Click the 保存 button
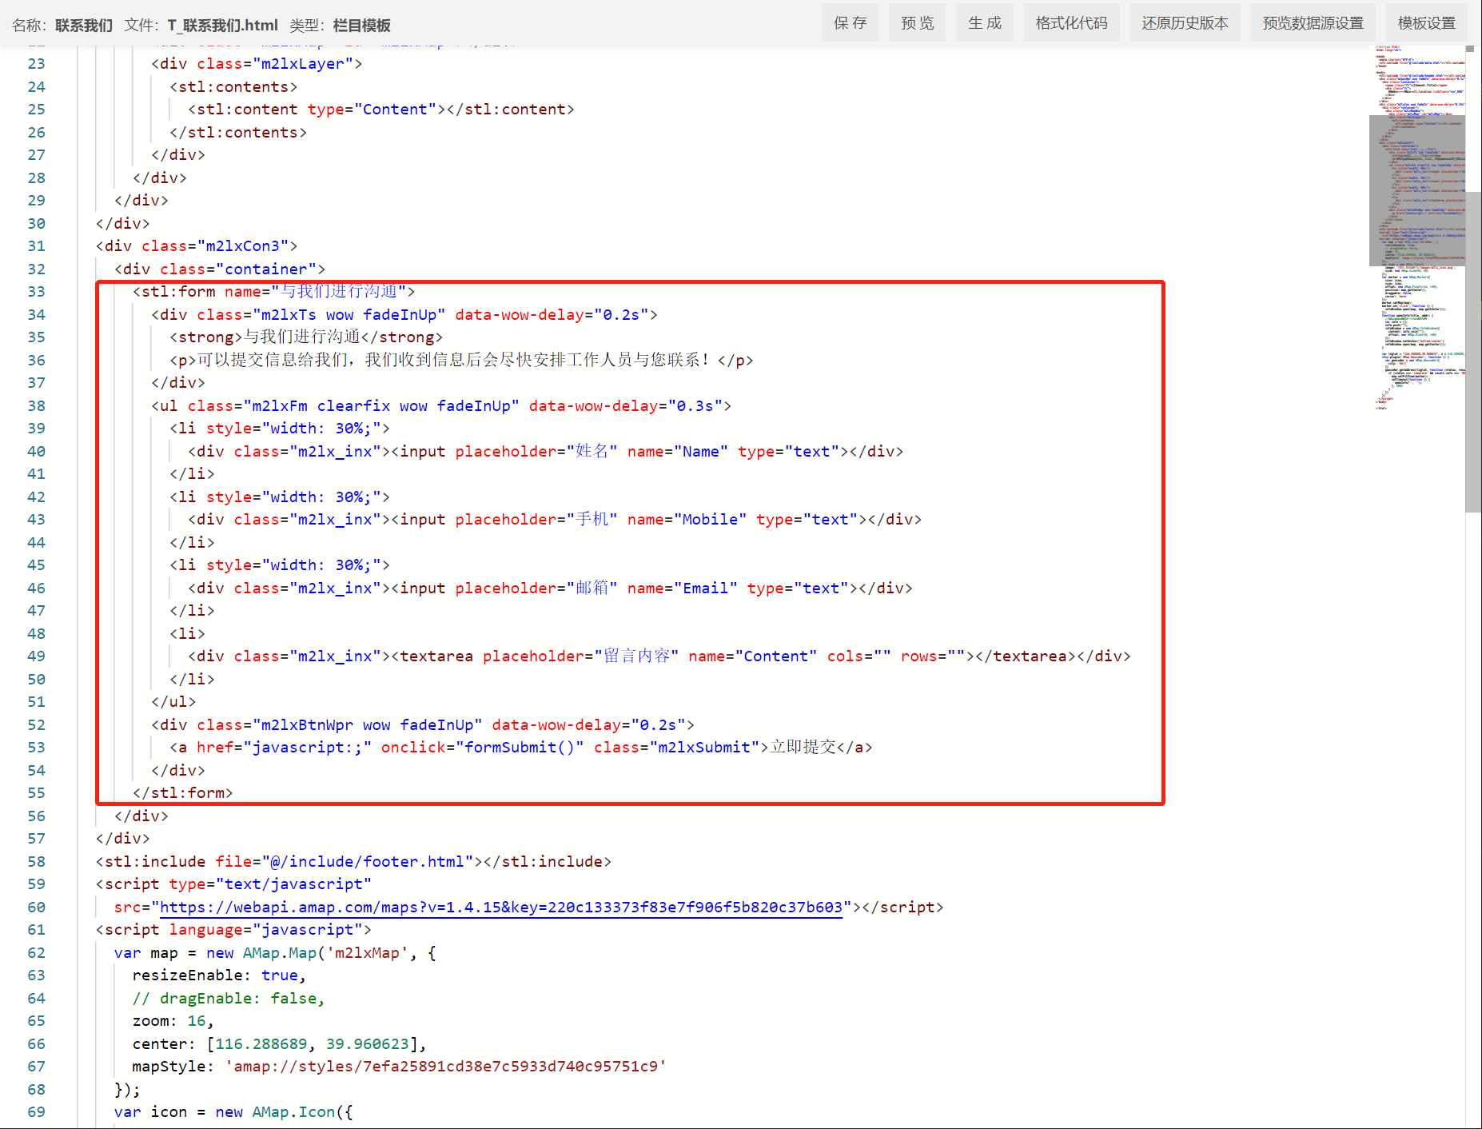This screenshot has width=1482, height=1129. click(x=850, y=23)
